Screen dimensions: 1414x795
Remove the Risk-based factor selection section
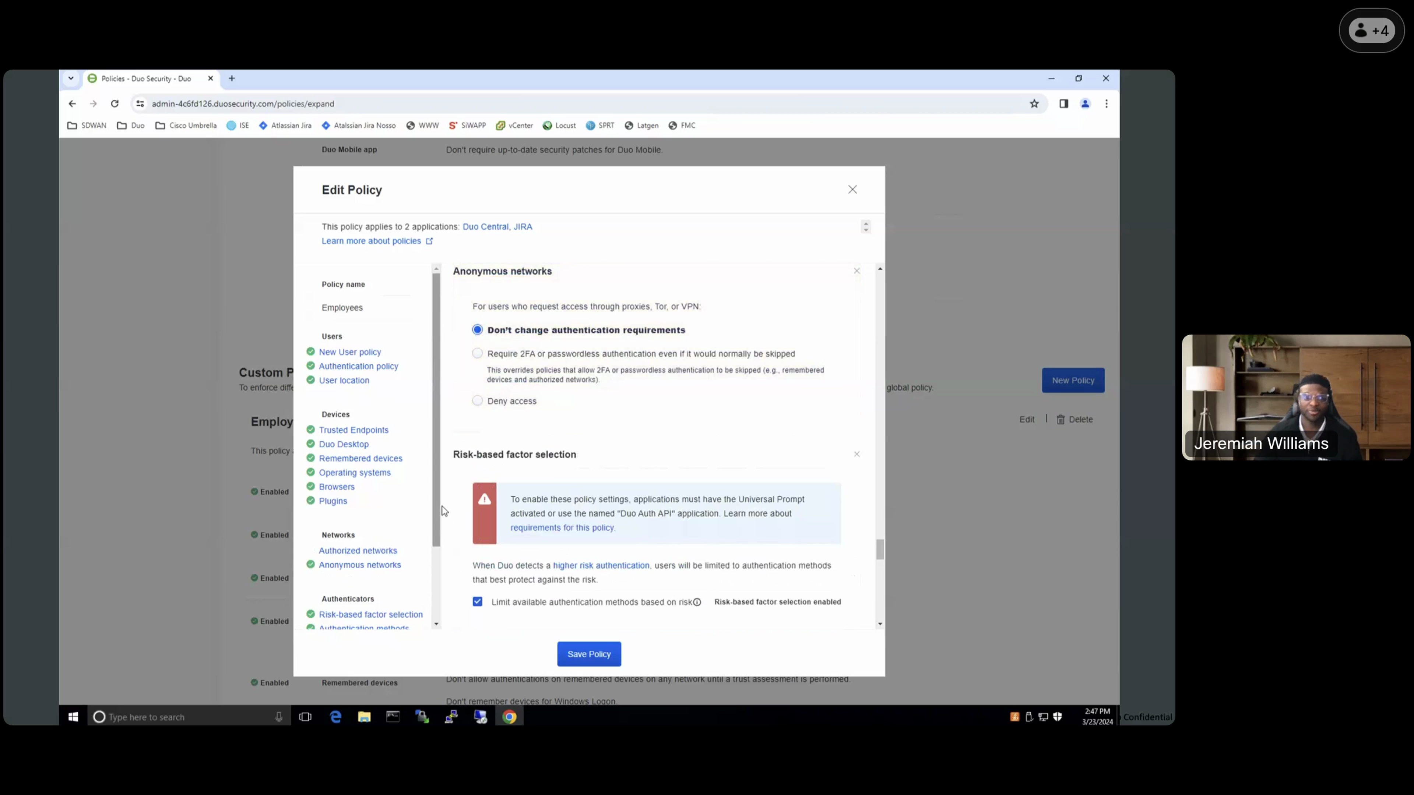pyautogui.click(x=856, y=454)
